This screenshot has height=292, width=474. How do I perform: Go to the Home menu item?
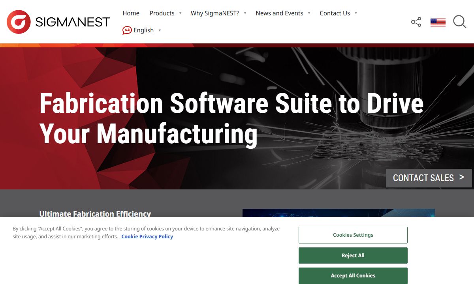tap(131, 13)
